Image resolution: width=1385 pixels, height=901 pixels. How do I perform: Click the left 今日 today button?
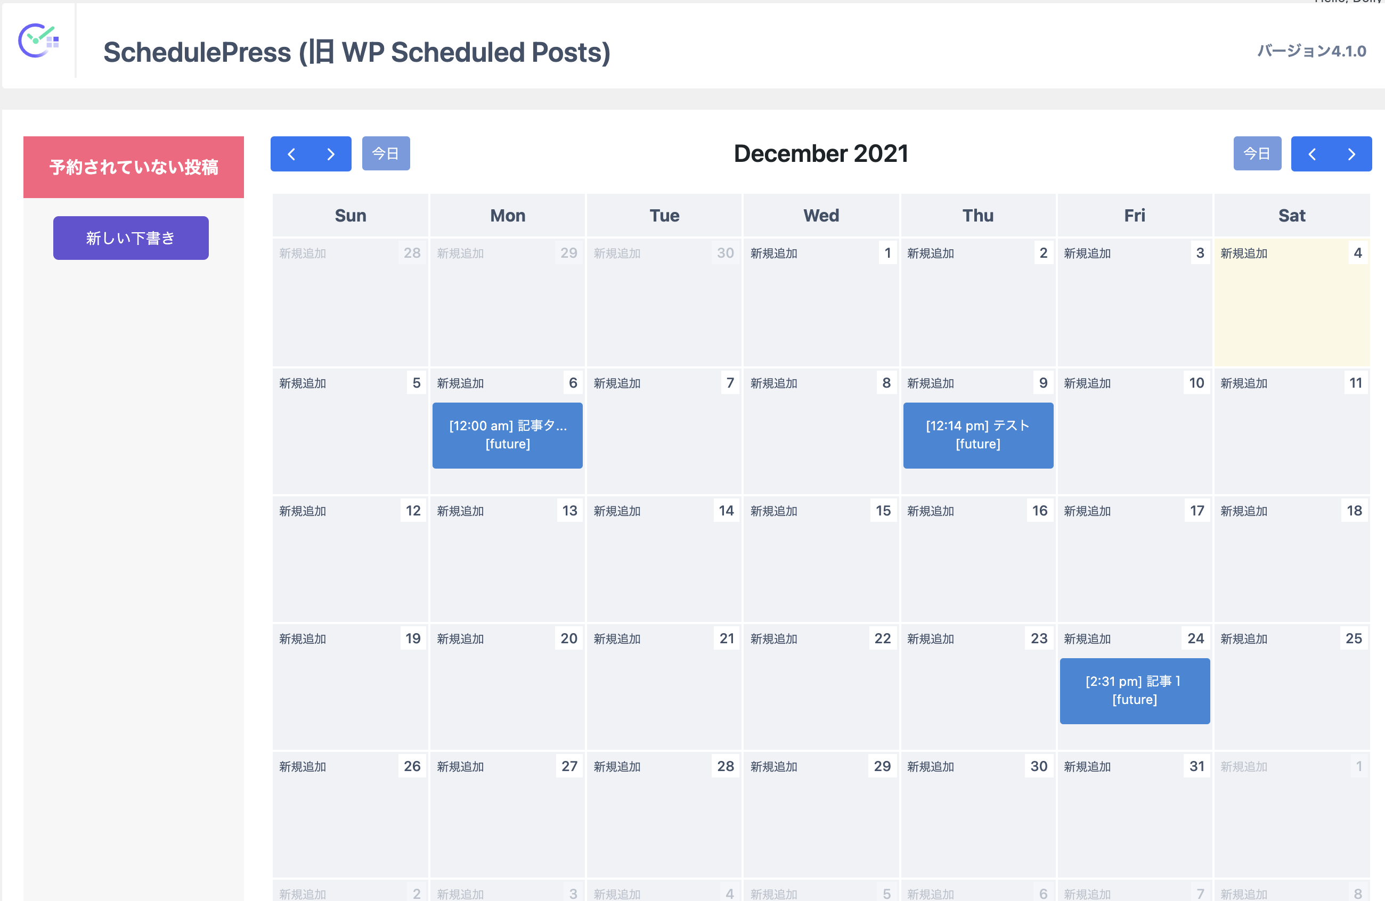tap(386, 153)
